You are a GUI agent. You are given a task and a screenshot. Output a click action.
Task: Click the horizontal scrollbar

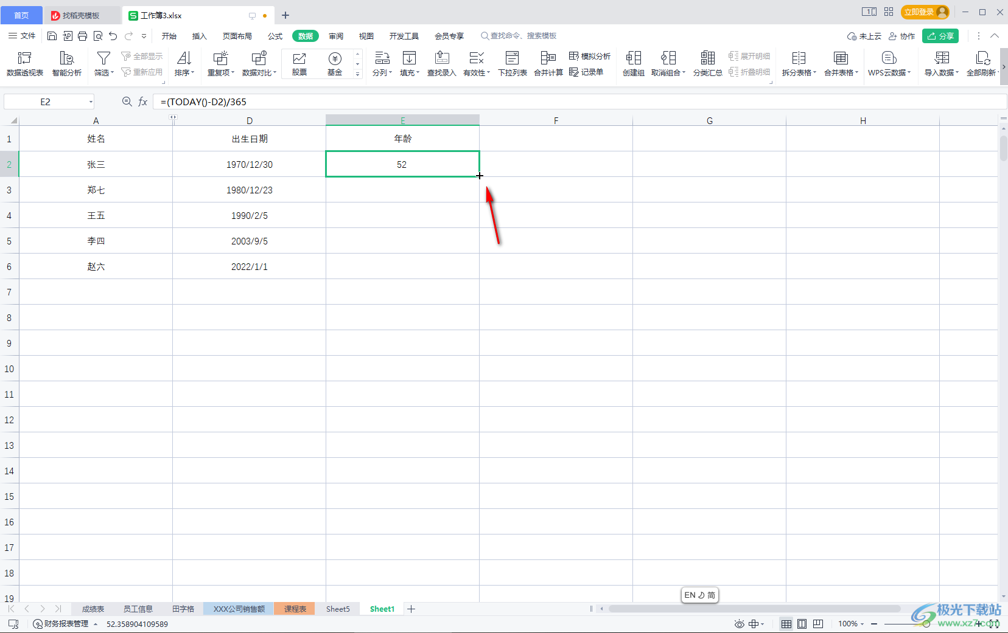coord(754,609)
